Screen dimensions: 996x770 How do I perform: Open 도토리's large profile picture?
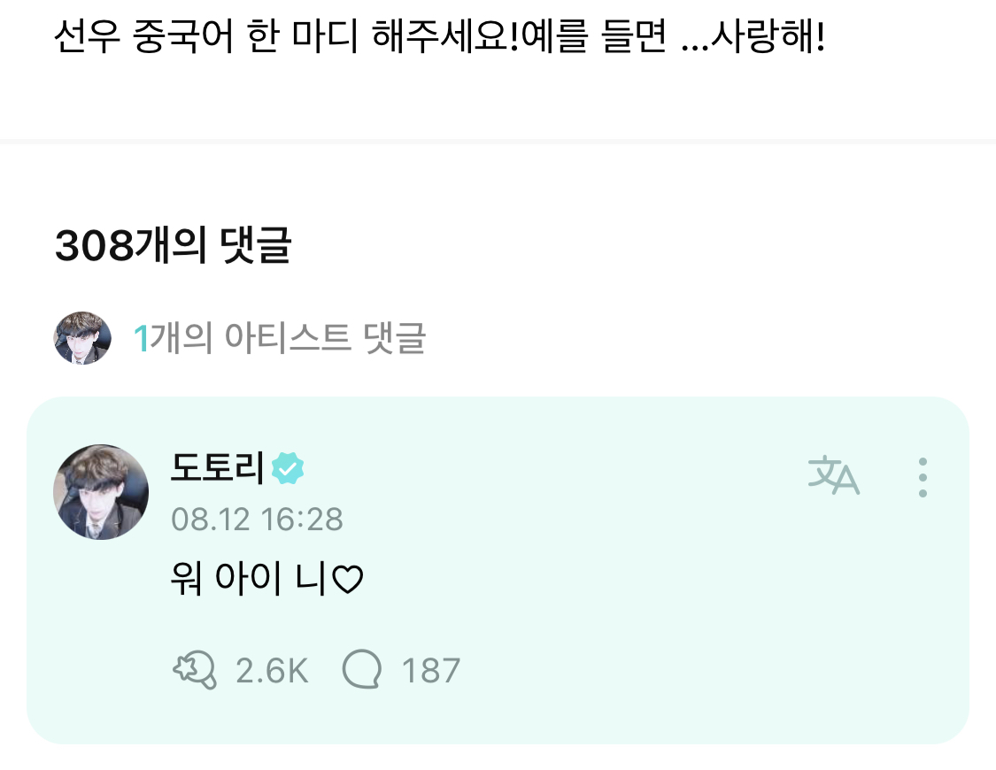(x=101, y=491)
